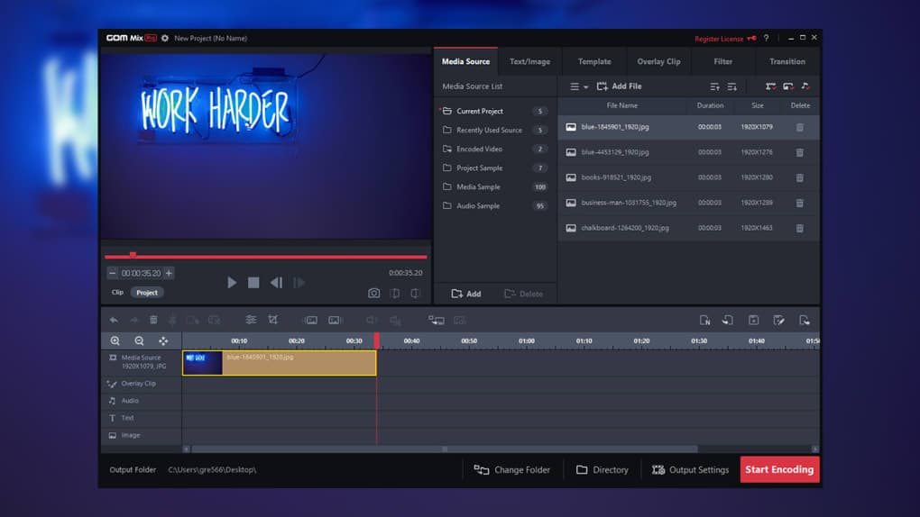
Task: Zoom in on the timeline
Action: coord(115,341)
